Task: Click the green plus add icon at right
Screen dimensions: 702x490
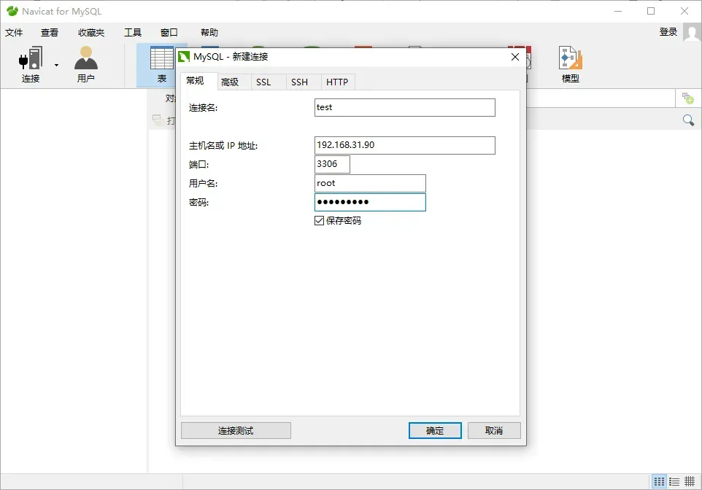Action: [687, 98]
